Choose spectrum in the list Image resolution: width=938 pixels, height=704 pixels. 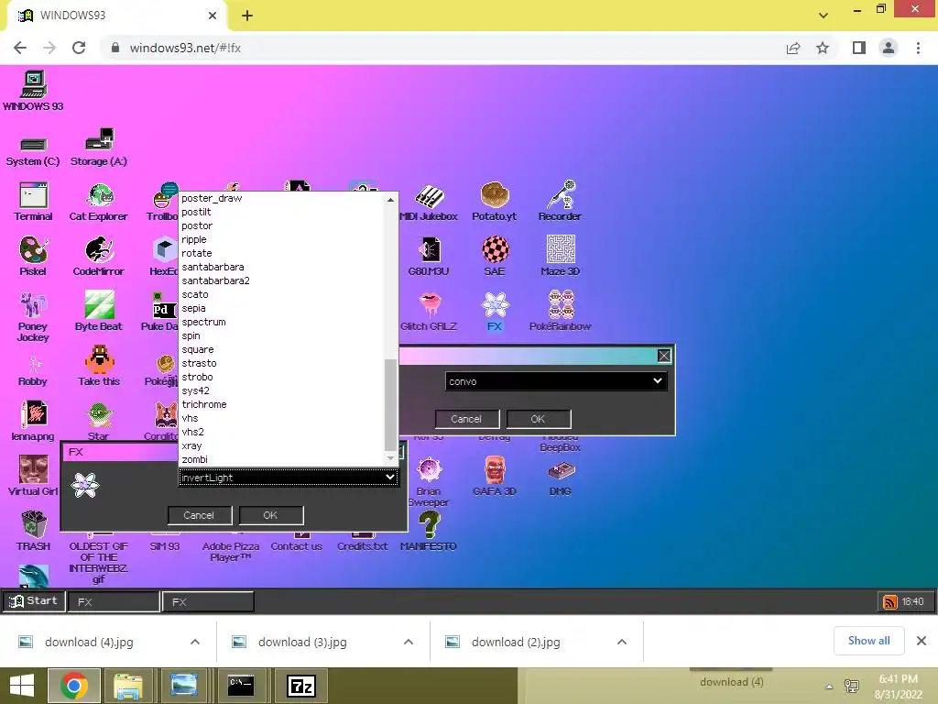(x=203, y=322)
